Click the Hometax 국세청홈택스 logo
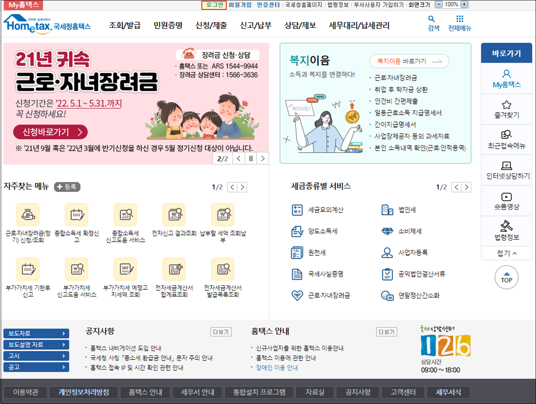 (x=47, y=24)
